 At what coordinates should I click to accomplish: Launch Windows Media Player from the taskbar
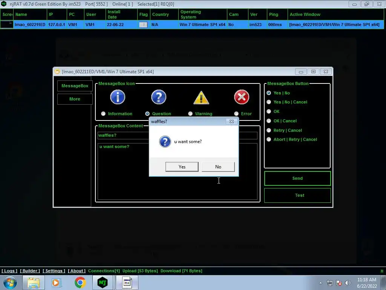pos(56,282)
